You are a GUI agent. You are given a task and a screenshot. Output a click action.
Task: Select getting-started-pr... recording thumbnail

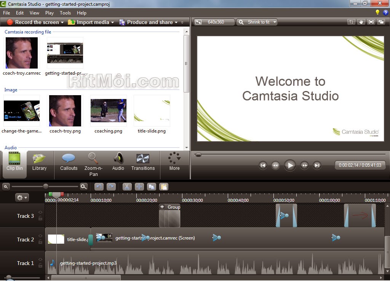pyautogui.click(x=65, y=53)
